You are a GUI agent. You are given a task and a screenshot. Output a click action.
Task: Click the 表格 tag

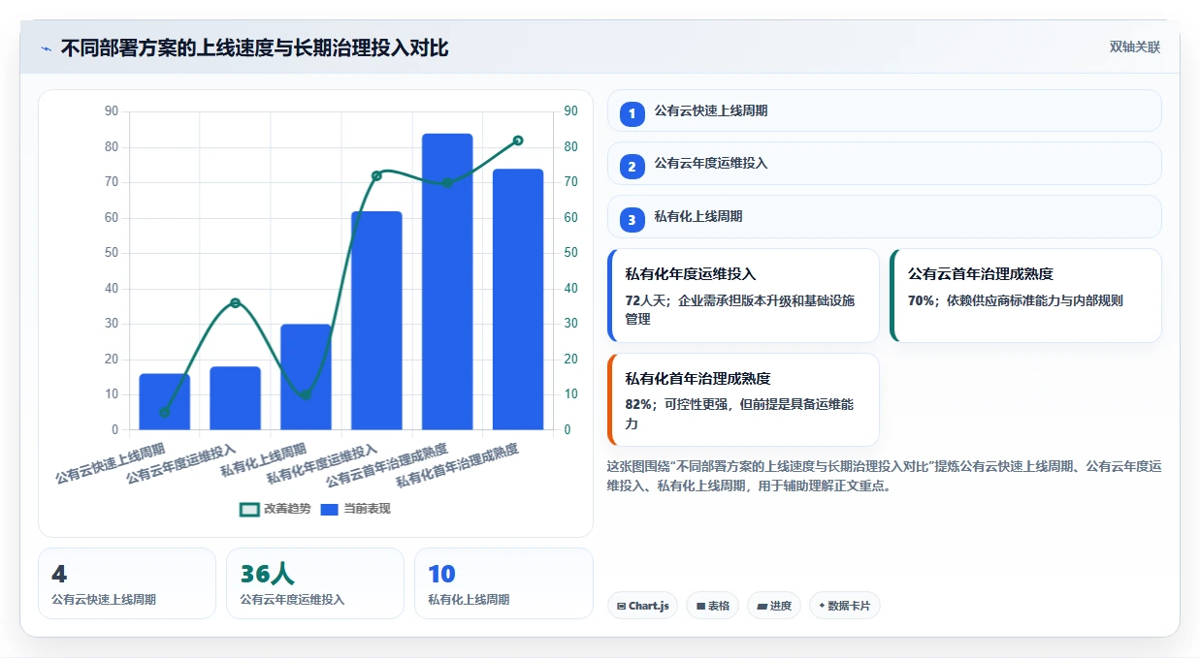coord(712,606)
